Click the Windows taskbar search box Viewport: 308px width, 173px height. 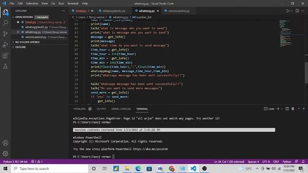click(x=50, y=169)
